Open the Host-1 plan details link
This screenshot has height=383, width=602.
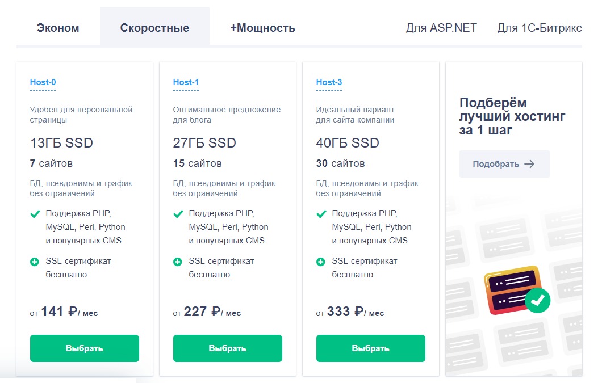point(186,82)
